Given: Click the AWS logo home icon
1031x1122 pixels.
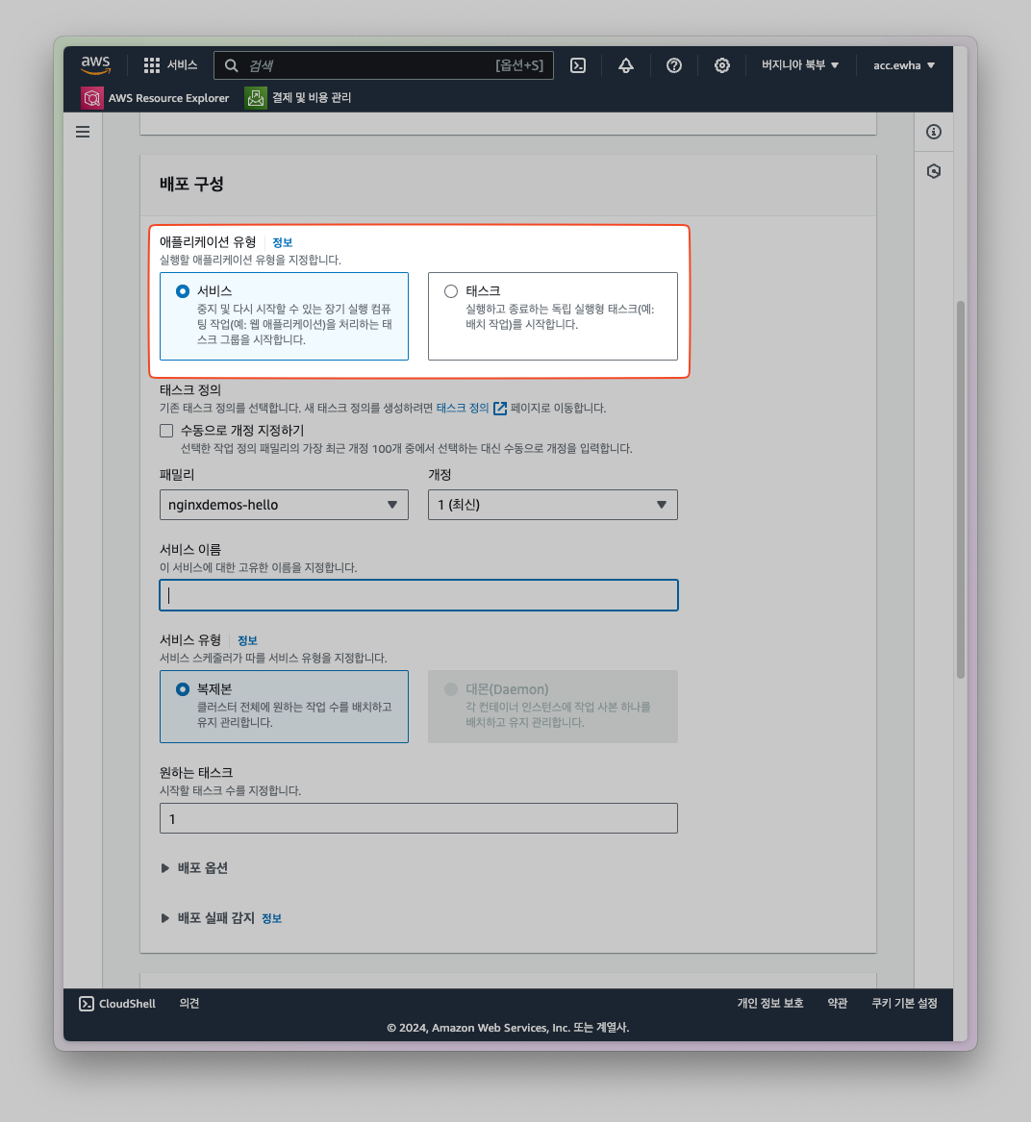Looking at the screenshot, I should (x=95, y=64).
